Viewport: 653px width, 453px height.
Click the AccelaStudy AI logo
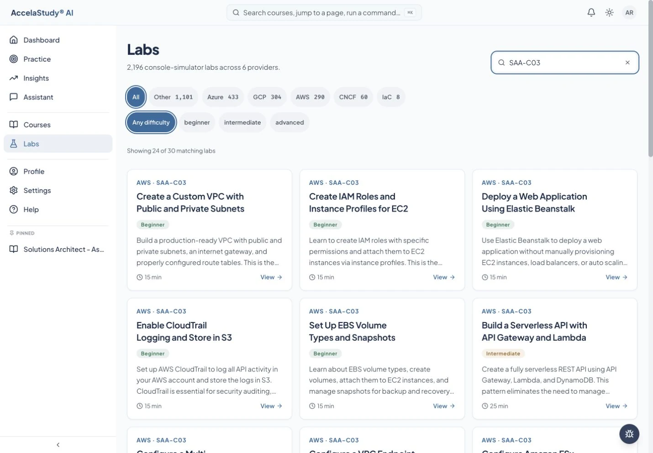click(42, 13)
